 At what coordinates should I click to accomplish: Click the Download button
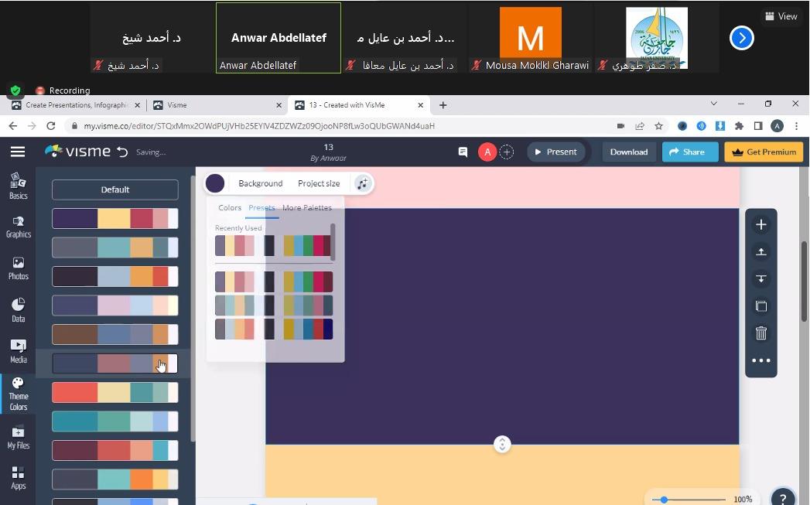coord(628,152)
